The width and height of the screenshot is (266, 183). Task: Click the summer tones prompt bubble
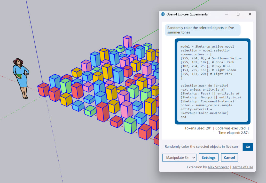click(x=202, y=30)
